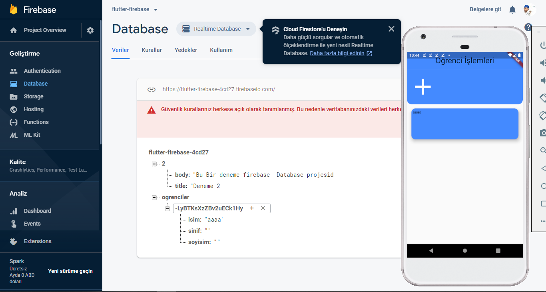Click emulator screenshot camera icon
Viewport: 546px width, 292px height.
pyautogui.click(x=543, y=133)
